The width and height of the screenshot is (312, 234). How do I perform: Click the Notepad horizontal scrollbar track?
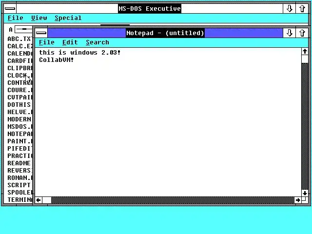pos(173,200)
